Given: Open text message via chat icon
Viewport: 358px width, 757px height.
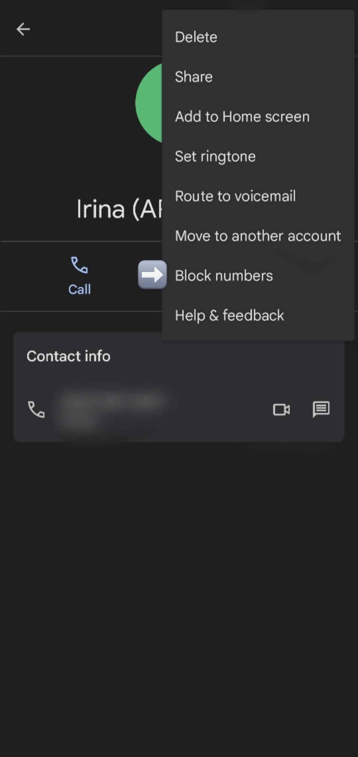Looking at the screenshot, I should click(321, 409).
